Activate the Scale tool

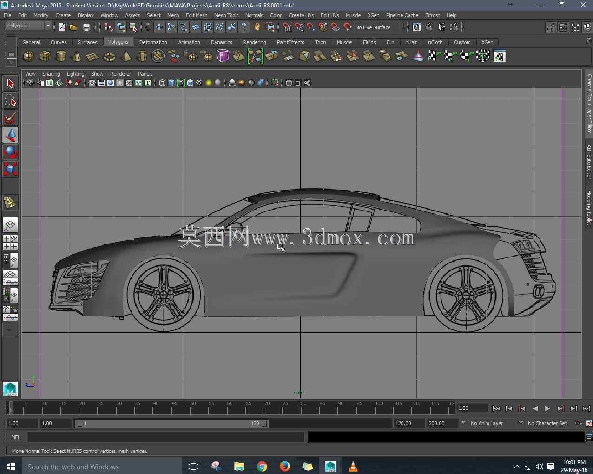[x=10, y=169]
